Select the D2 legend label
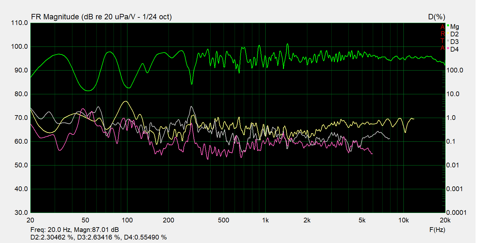498x243 pixels. coord(454,34)
